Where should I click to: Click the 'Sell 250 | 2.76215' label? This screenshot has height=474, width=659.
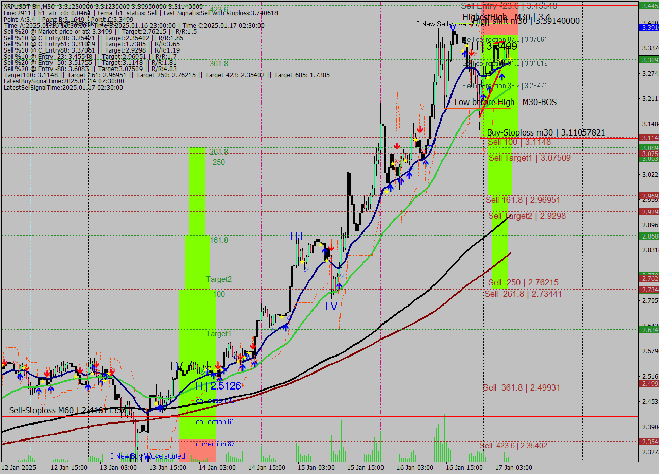(x=523, y=283)
